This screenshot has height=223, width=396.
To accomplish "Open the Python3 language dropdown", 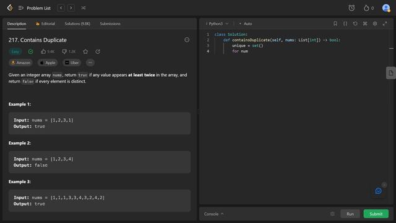I will tap(217, 24).
